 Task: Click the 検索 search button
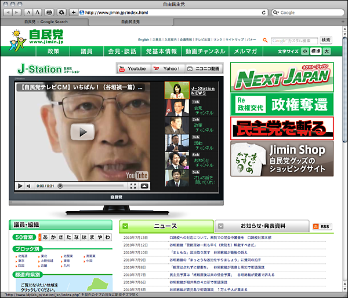click(326, 41)
